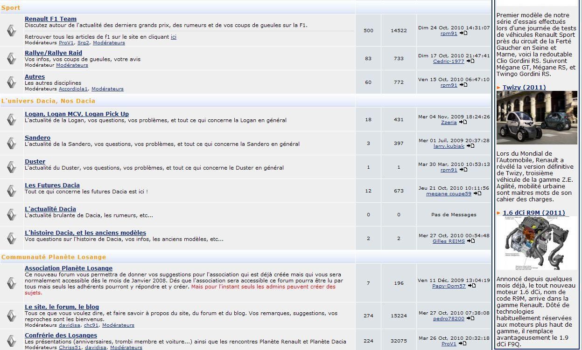This screenshot has height=350, width=582.
Task: Open Gilles REIMS user profile
Action: pos(449,241)
